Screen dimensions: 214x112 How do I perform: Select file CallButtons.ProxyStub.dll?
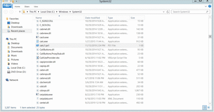pyautogui.click(x=52, y=54)
